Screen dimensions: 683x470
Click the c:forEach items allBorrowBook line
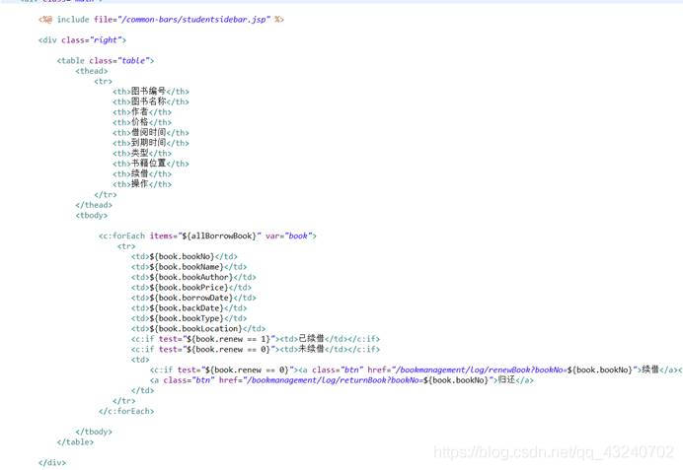207,236
